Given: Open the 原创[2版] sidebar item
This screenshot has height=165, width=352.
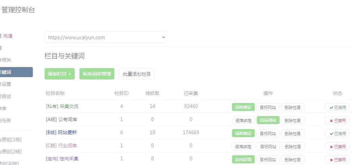Looking at the screenshot, I should pos(11,152).
